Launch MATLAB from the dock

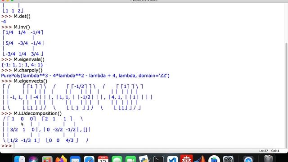point(200,159)
